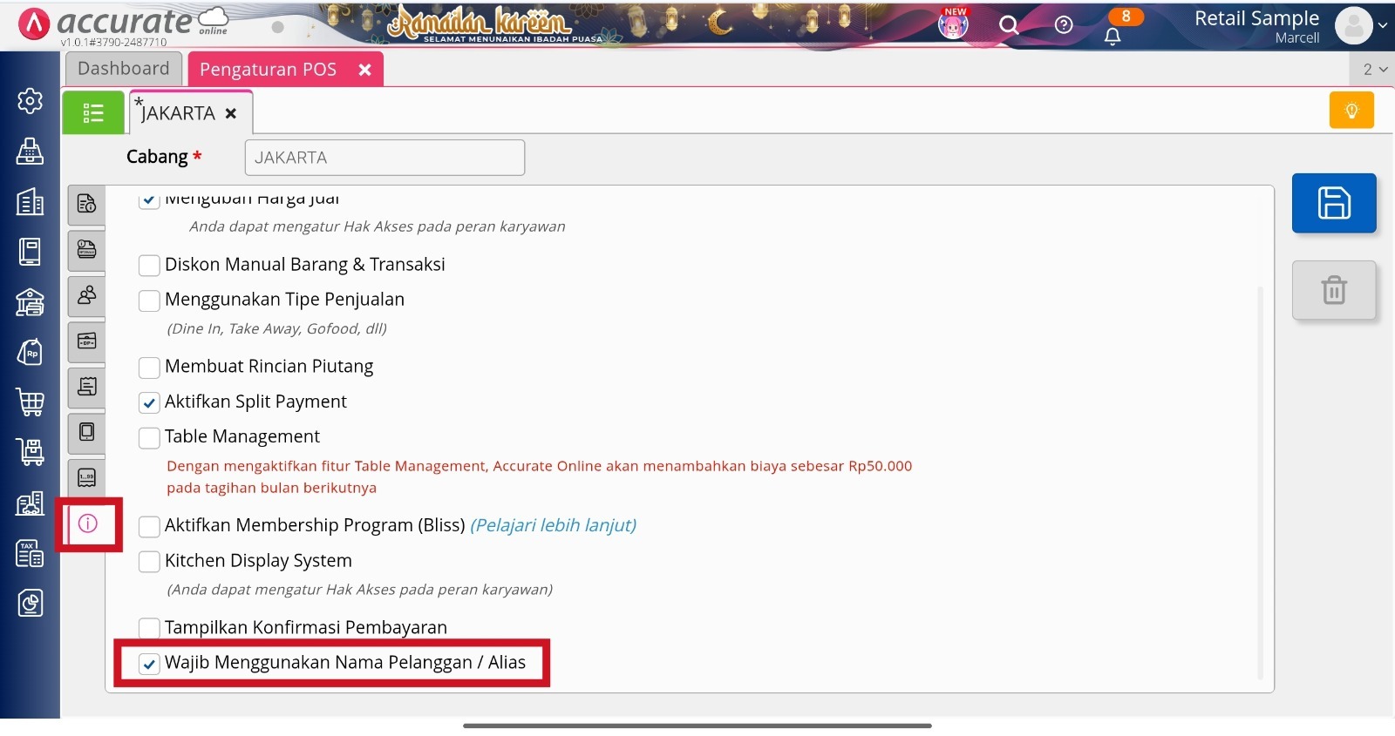1395x736 pixels.
Task: Open the shopping cart sidebar module
Action: tap(30, 402)
